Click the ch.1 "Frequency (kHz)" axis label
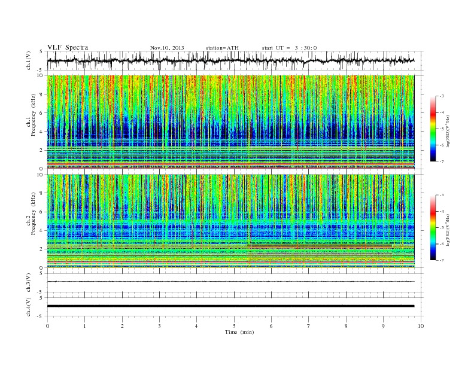The width and height of the screenshot is (474, 366). point(33,115)
